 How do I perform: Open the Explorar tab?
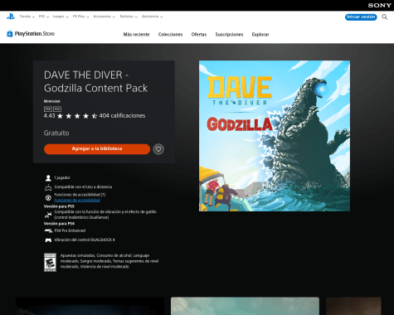[260, 35]
